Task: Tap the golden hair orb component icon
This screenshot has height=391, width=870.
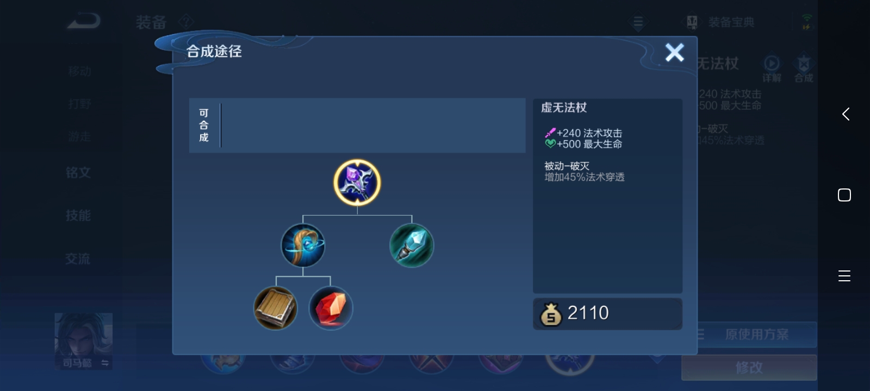Action: pyautogui.click(x=303, y=245)
